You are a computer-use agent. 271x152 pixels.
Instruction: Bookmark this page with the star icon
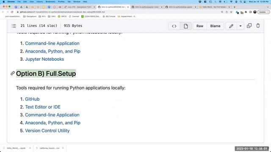click(x=231, y=12)
